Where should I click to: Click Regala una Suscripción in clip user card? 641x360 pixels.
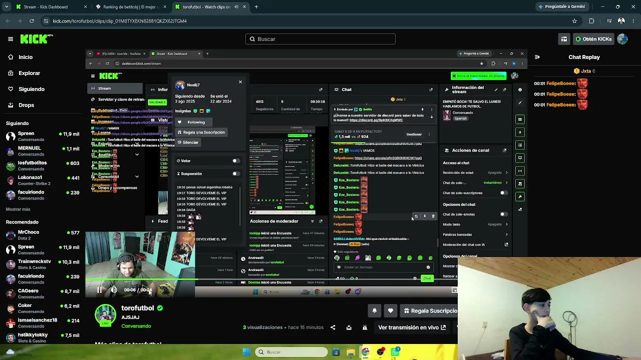click(x=201, y=132)
